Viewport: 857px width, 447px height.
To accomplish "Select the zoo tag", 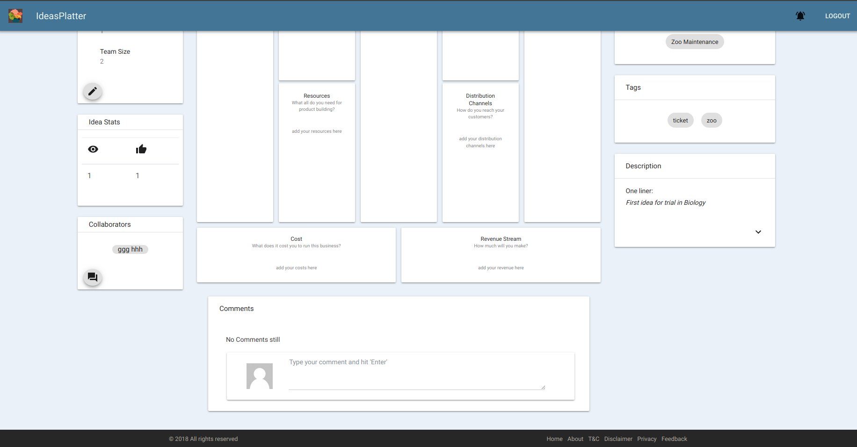I will point(712,120).
